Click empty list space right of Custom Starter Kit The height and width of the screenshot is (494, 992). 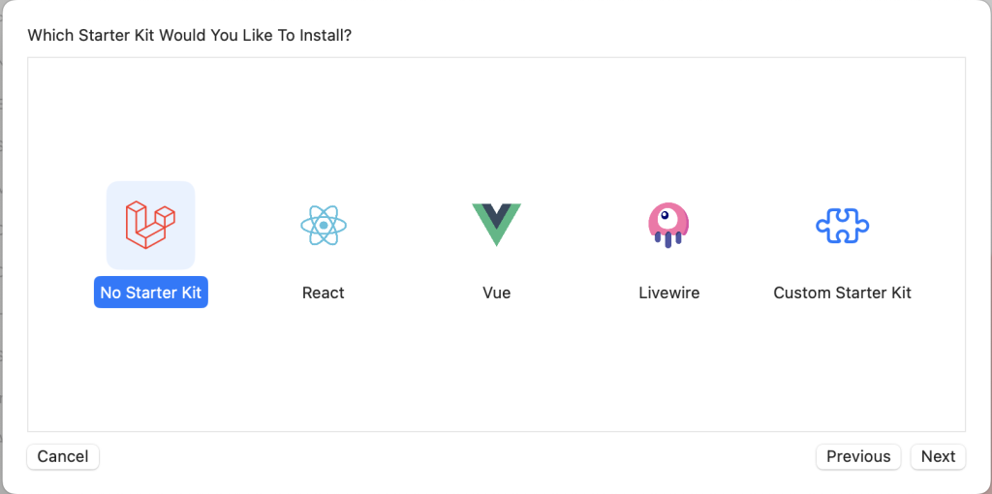(942, 242)
